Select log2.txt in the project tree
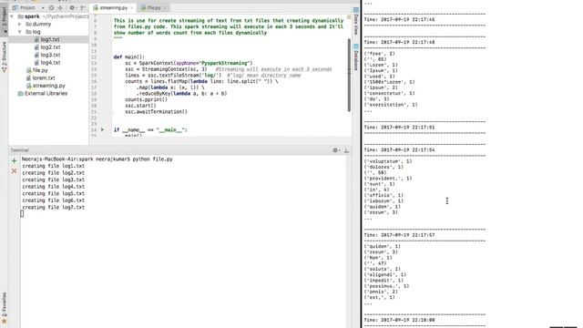Viewport: 583px width, 328px height. click(50, 47)
